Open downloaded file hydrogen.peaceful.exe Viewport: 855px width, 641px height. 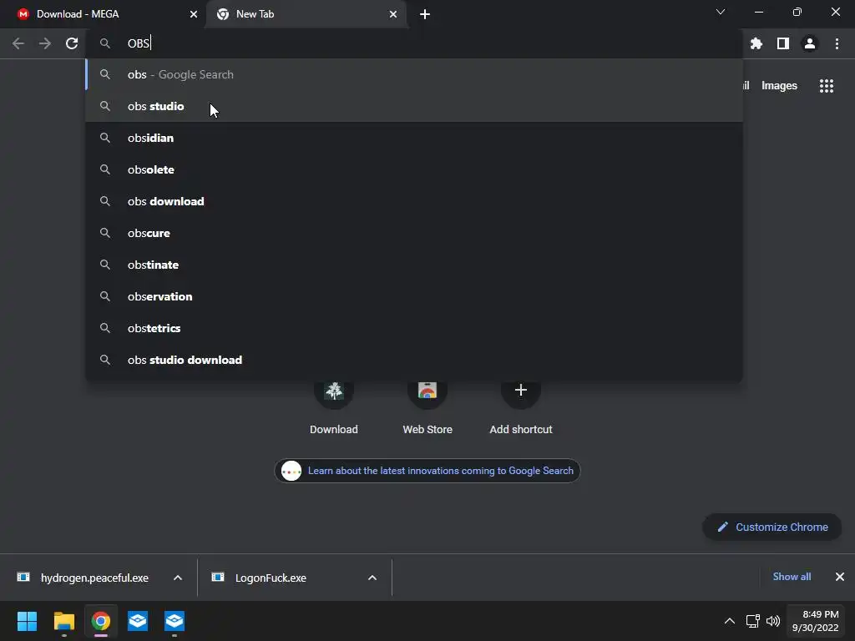tap(83, 578)
